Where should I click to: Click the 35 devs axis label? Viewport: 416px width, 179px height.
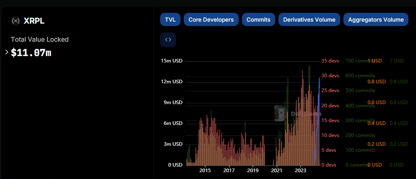tap(330, 61)
